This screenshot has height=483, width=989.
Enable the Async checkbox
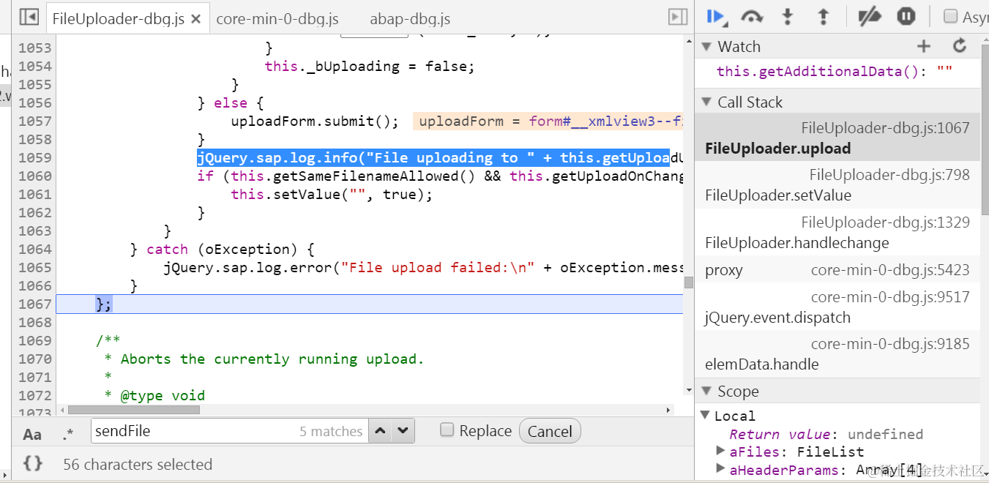pyautogui.click(x=950, y=16)
